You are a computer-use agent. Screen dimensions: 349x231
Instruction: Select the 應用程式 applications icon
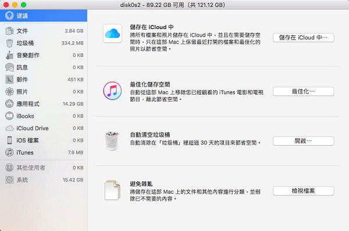click(x=9, y=104)
